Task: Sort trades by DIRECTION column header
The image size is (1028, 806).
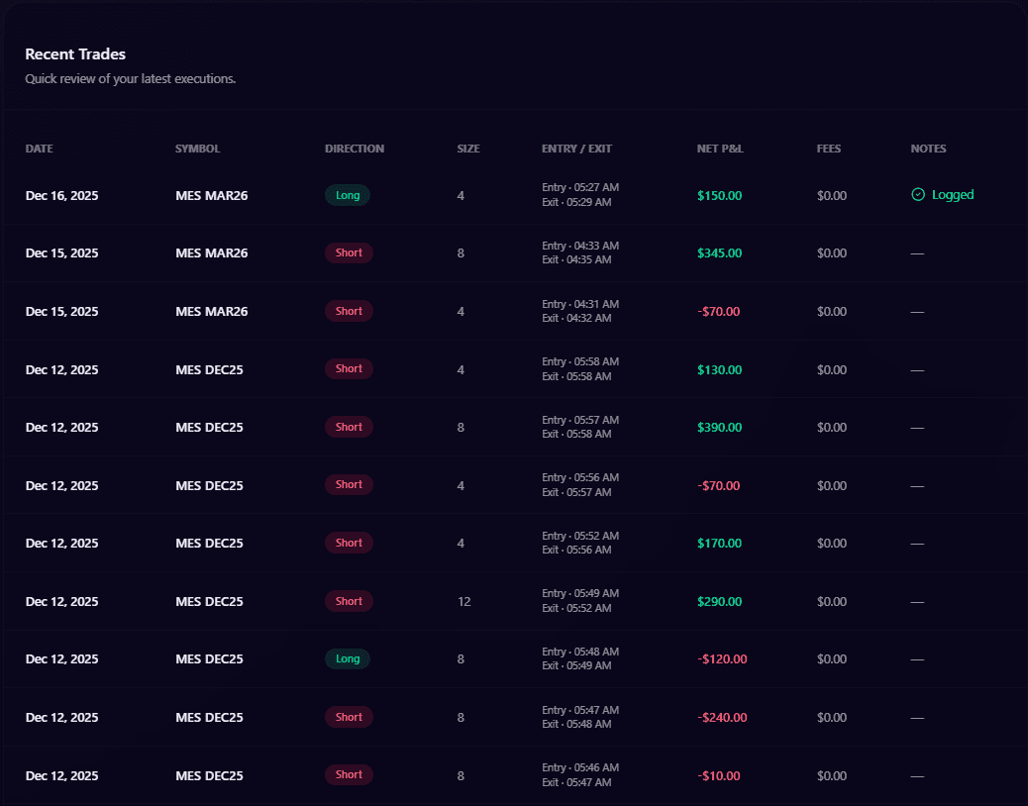Action: pyautogui.click(x=355, y=149)
